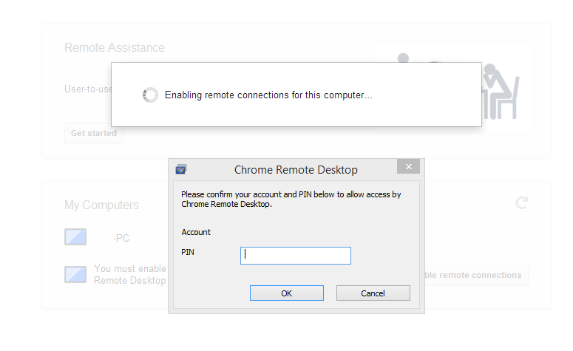Focus the PIN input field
Image resolution: width=573 pixels, height=351 pixels.
[x=296, y=256]
